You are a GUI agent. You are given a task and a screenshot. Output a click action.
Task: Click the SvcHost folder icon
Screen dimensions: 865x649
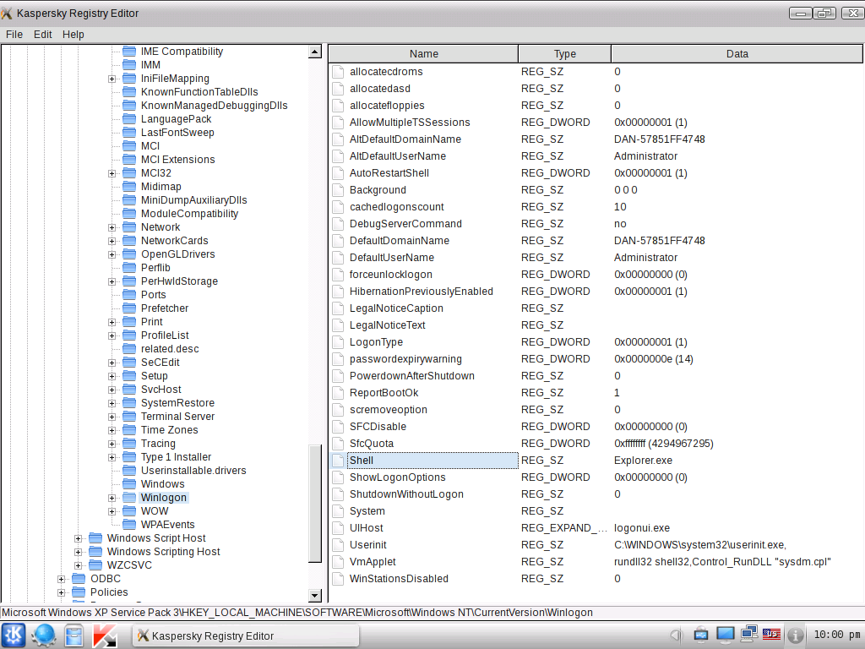coord(129,389)
